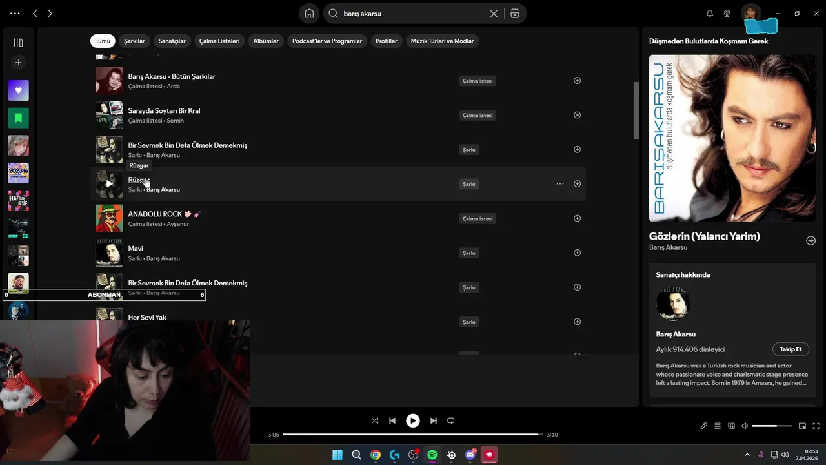The image size is (826, 465).
Task: Mute with the player volume icon
Action: click(x=745, y=426)
